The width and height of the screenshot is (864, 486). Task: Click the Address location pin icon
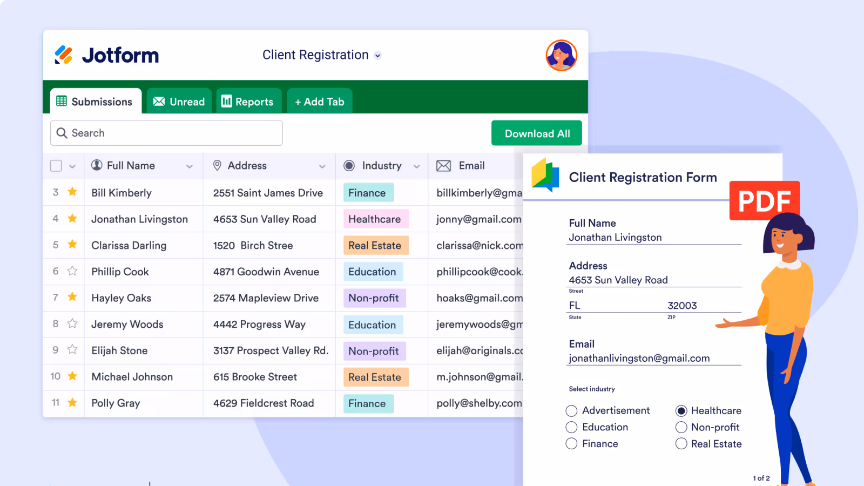pos(217,165)
